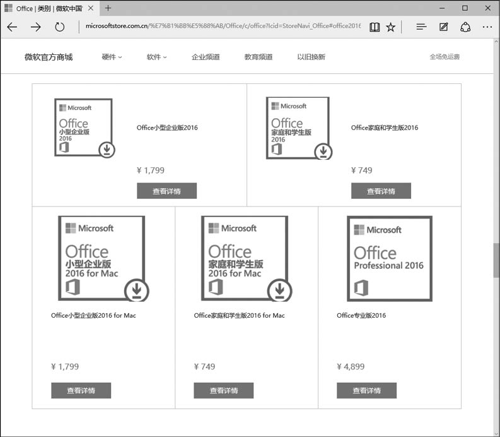Expand the 硬件 dropdown menu
Image resolution: width=500 pixels, height=437 pixels.
click(112, 57)
